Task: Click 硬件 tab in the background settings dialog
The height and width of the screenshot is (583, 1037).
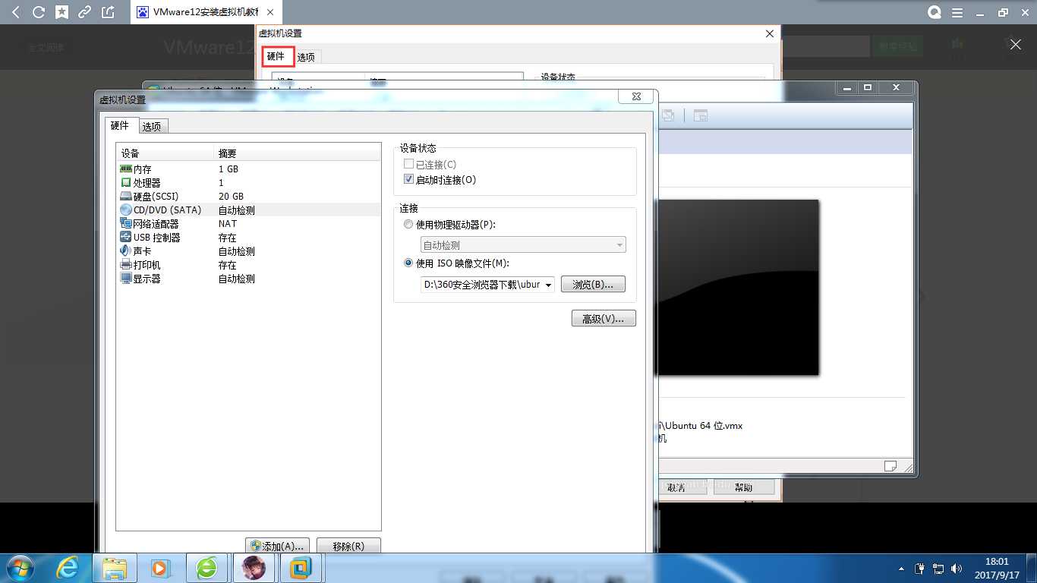Action: [x=276, y=56]
